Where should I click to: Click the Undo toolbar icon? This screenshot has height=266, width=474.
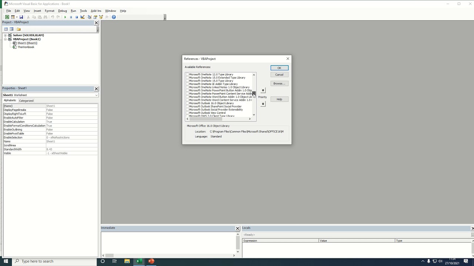pos(52,17)
